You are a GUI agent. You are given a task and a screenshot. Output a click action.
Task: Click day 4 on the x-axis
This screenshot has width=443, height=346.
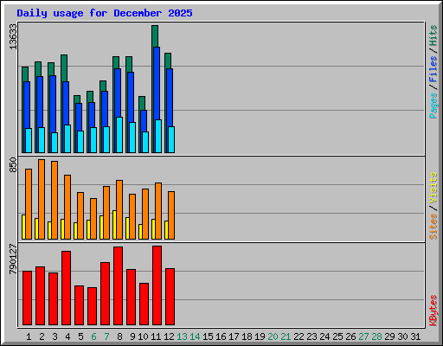pos(67,336)
